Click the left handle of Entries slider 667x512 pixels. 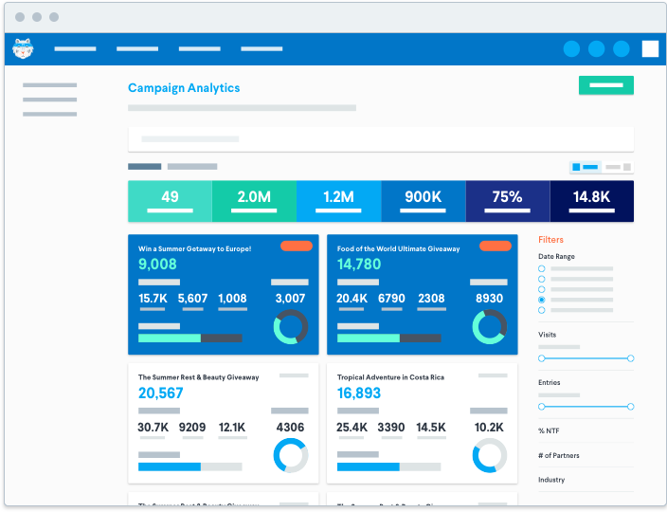[542, 407]
